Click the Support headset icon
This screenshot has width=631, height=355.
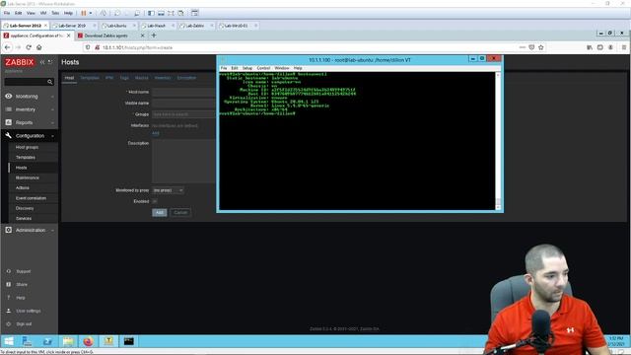(9, 271)
